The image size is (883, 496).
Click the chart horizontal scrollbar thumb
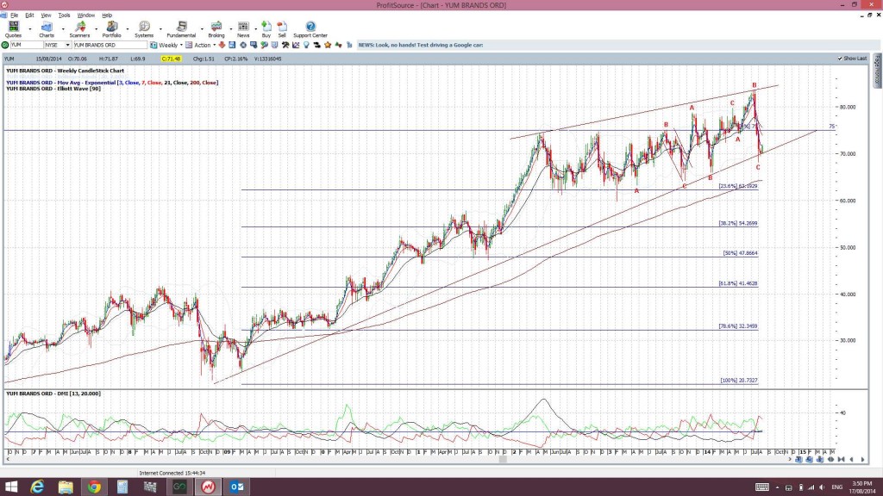(503, 460)
